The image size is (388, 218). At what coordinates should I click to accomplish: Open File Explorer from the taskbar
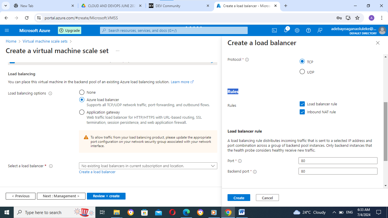point(117,212)
